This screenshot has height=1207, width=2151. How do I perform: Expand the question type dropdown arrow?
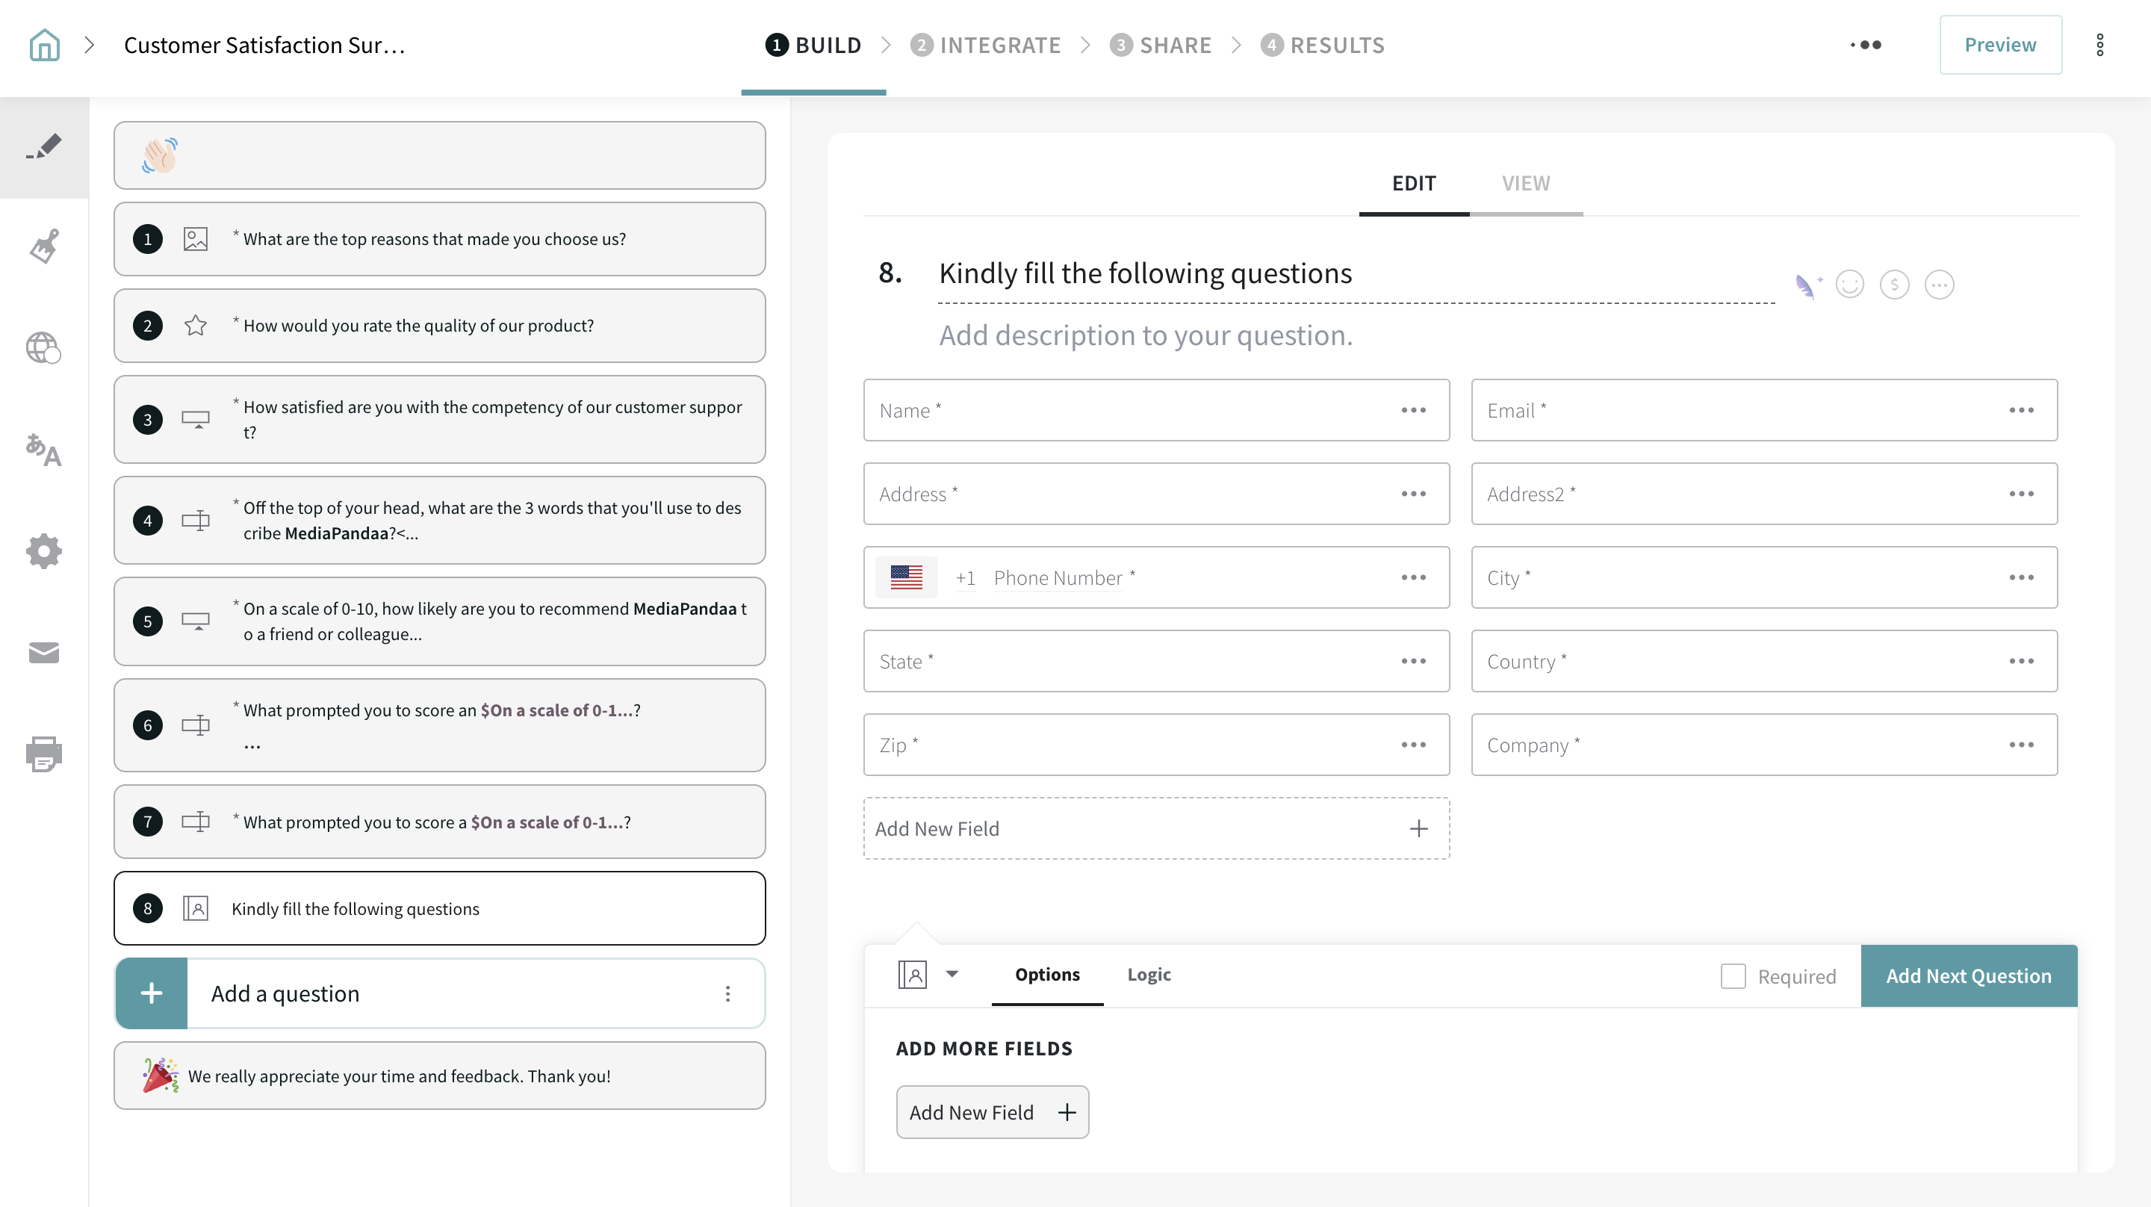point(952,974)
